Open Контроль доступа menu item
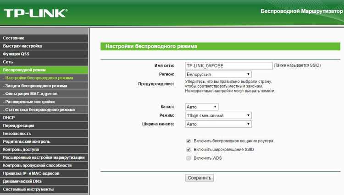344x195 pixels. coord(44,150)
